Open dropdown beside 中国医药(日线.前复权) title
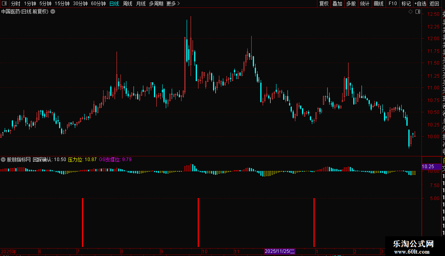Viewport: 445px width, 256px height. coord(53,12)
